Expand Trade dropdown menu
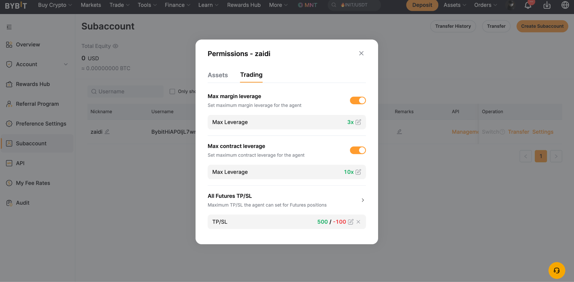Viewport: 574px width, 282px height. pos(119,5)
